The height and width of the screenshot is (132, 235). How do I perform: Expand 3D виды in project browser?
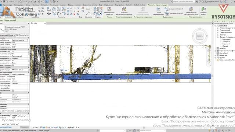218,35
